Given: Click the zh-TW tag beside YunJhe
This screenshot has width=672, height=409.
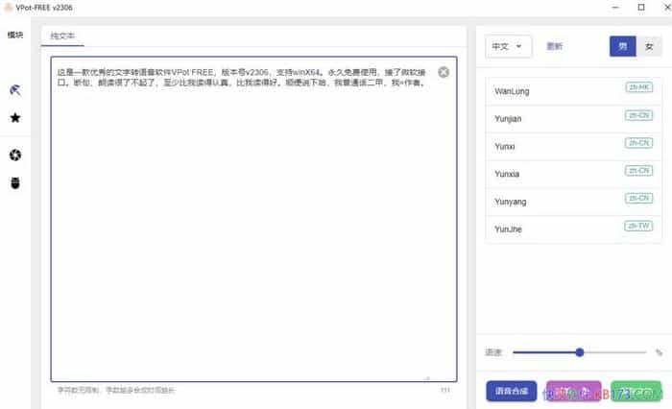Looking at the screenshot, I should tap(638, 226).
